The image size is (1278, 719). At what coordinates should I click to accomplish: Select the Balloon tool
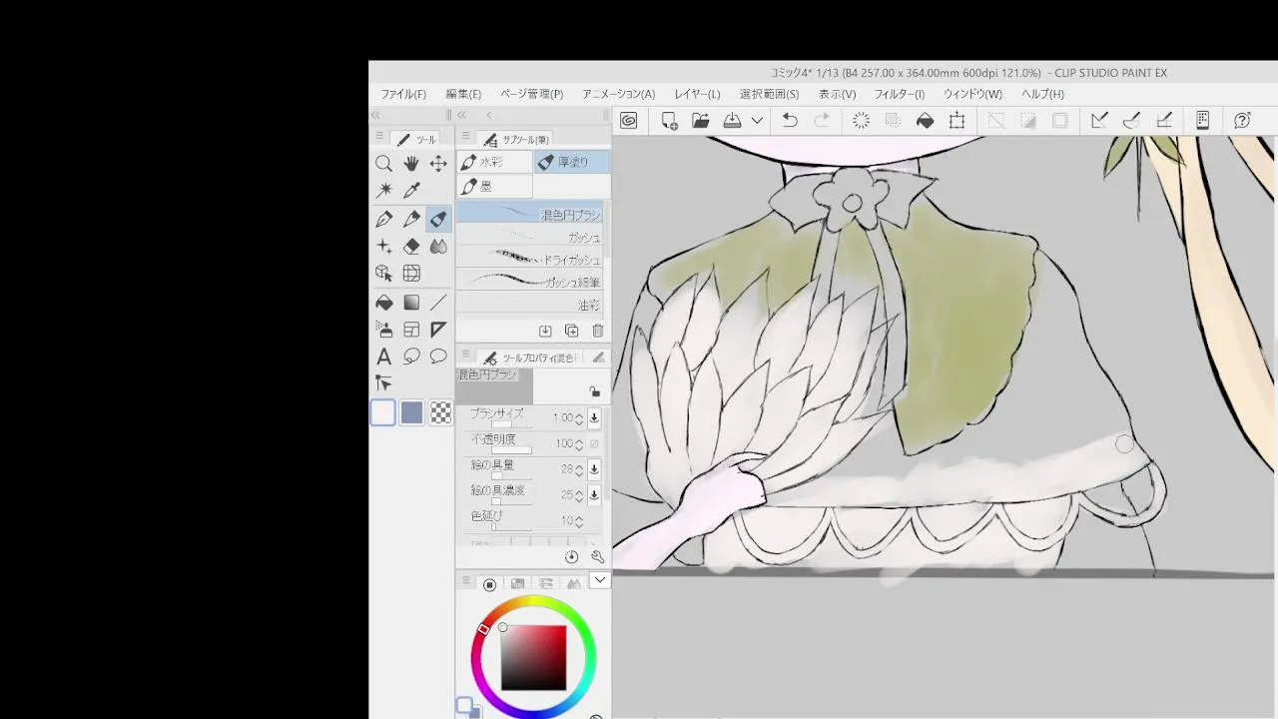(x=438, y=357)
